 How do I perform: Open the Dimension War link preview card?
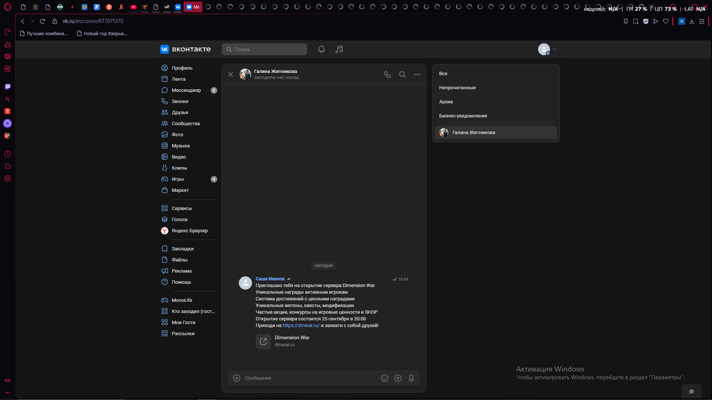point(283,341)
